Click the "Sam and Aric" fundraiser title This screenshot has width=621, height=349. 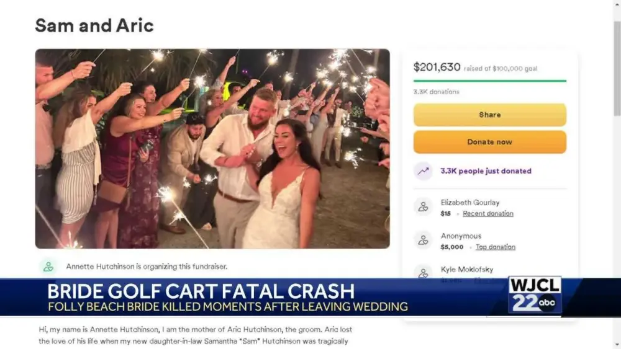pyautogui.click(x=94, y=25)
